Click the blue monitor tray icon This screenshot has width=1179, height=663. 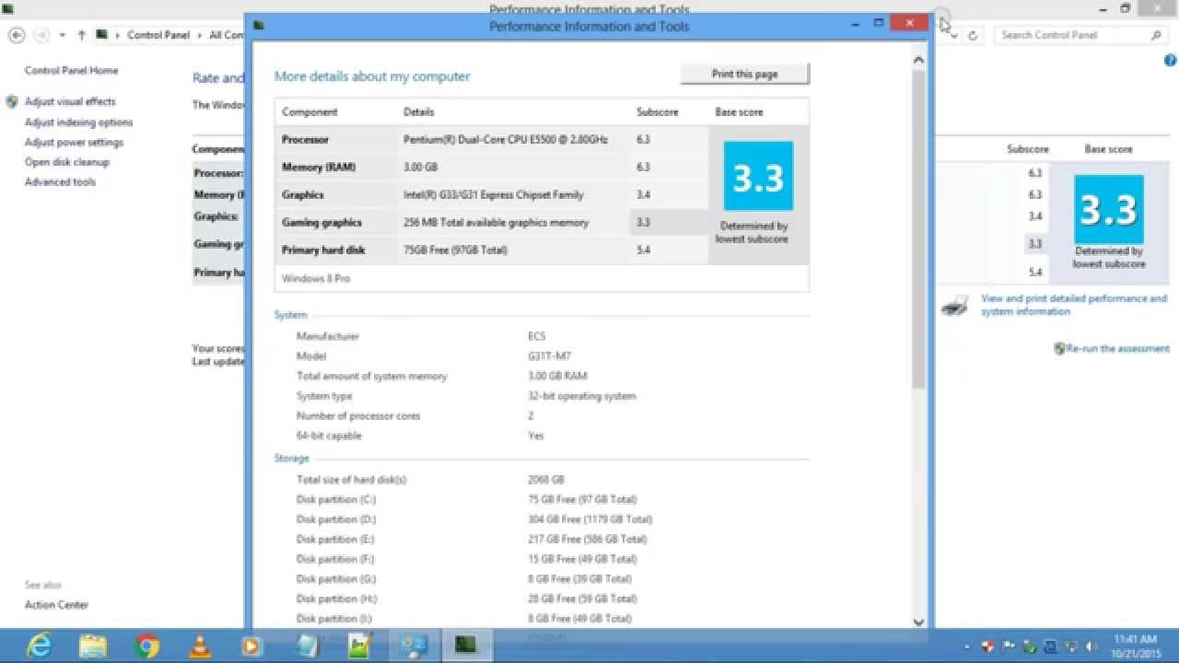[x=1050, y=646]
